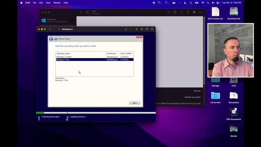Viewport: 261px width, 147px height.
Task: Select the Movies folder on desktop
Action: click(234, 131)
